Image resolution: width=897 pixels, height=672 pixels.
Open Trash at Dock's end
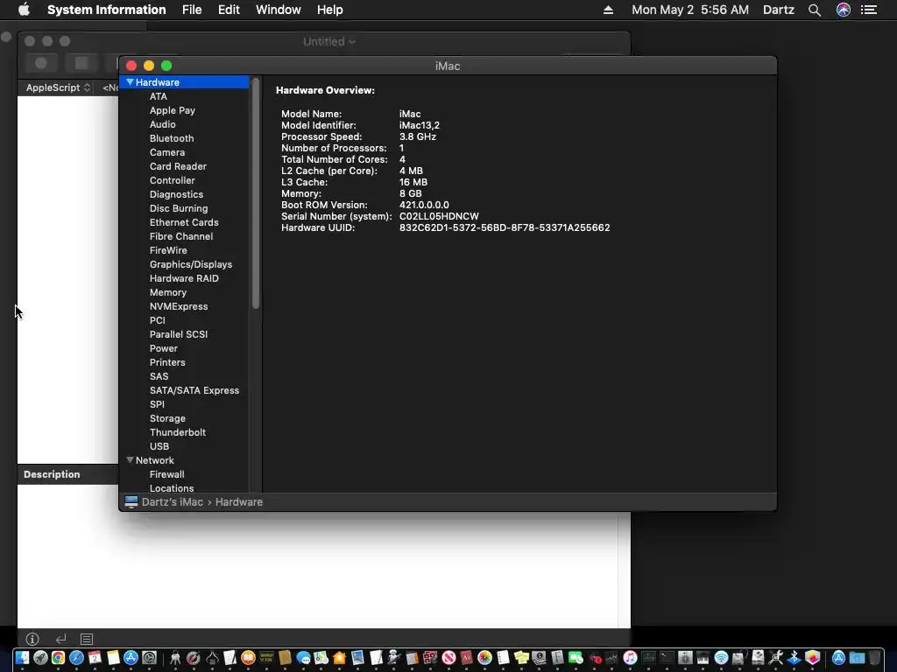click(875, 658)
